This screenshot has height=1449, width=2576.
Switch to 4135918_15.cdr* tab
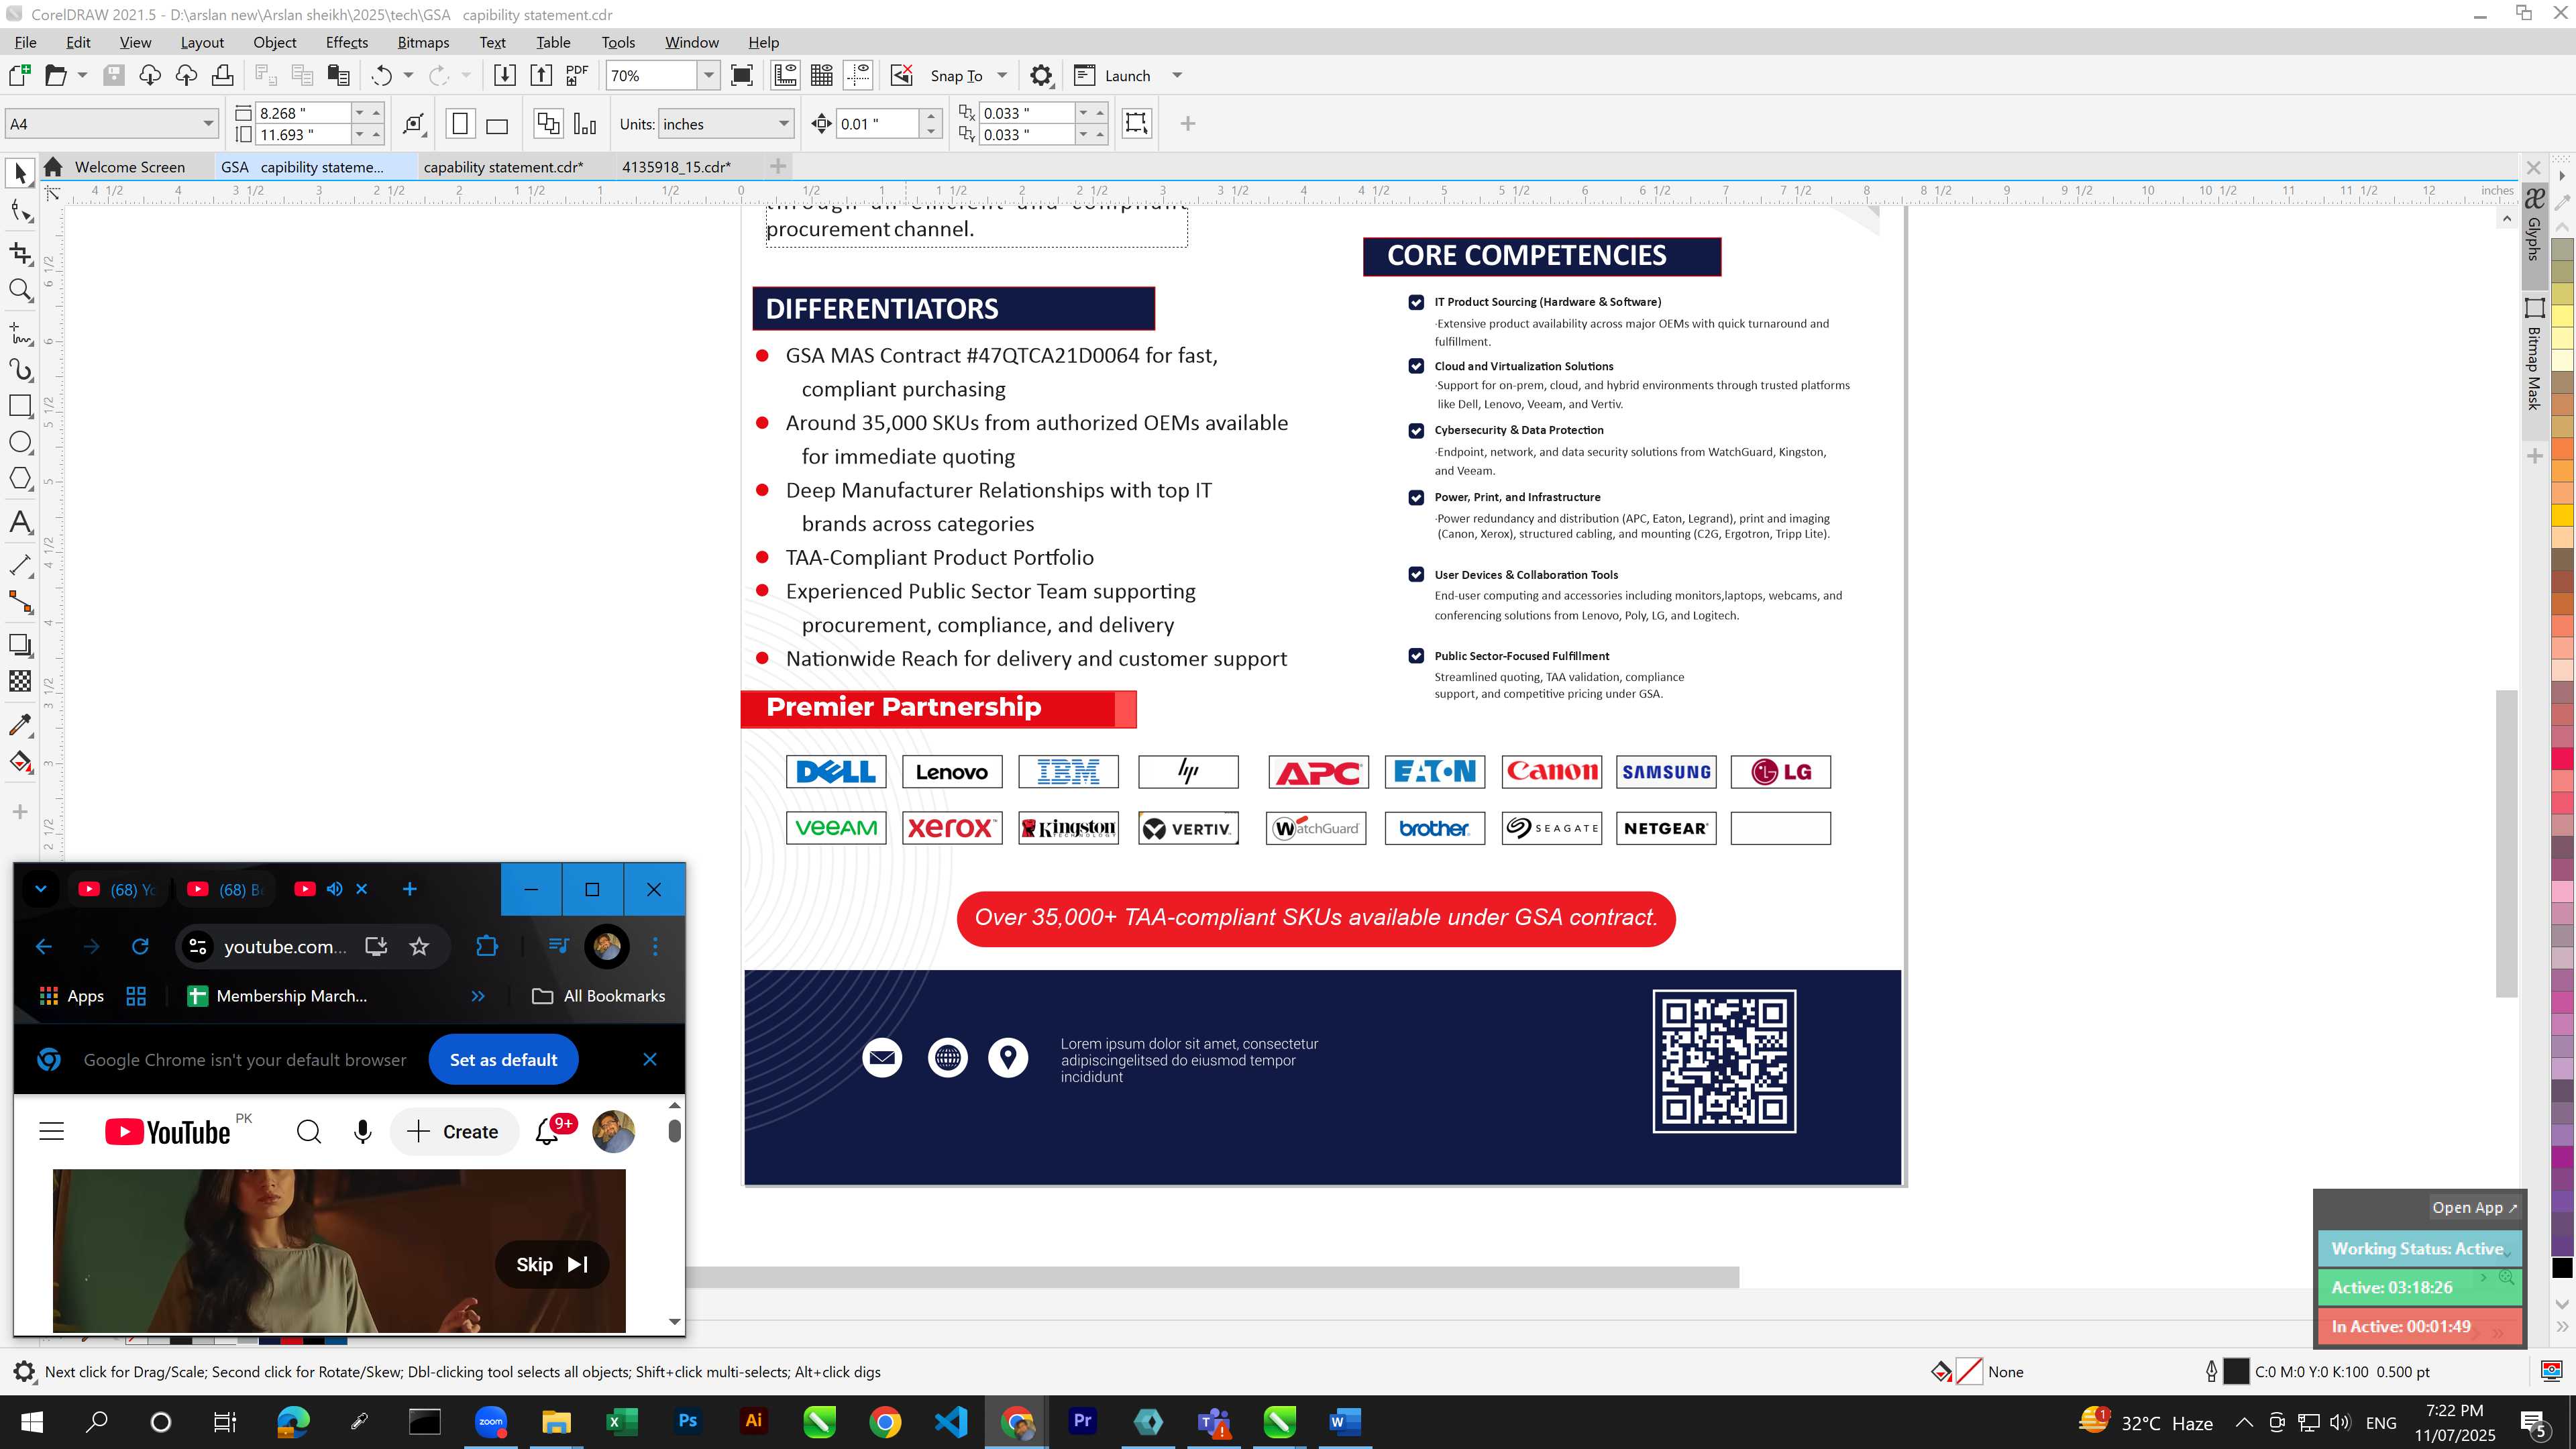pos(676,167)
